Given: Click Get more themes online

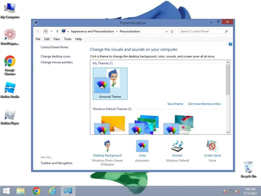Looking at the screenshot, I should click(x=204, y=104).
